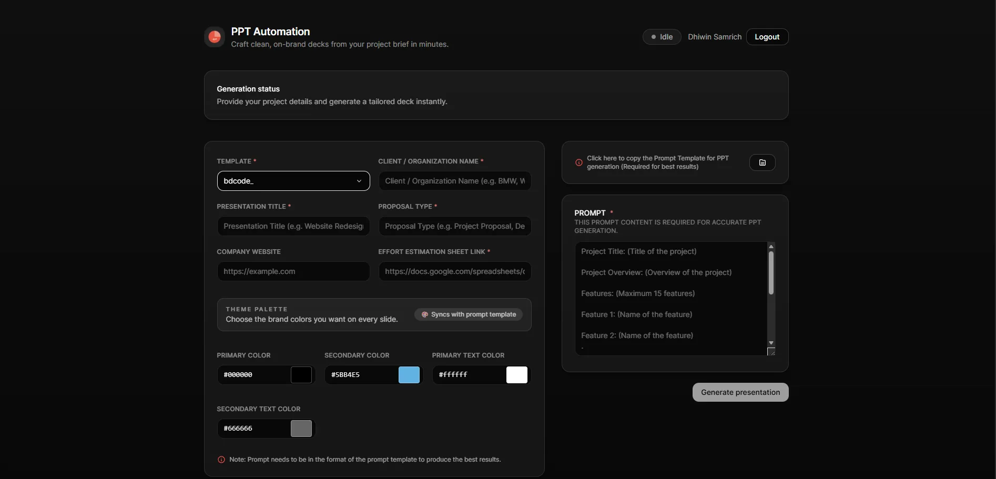Click the warning icon beside the Note text
Viewport: 996px width, 479px height.
tap(221, 460)
